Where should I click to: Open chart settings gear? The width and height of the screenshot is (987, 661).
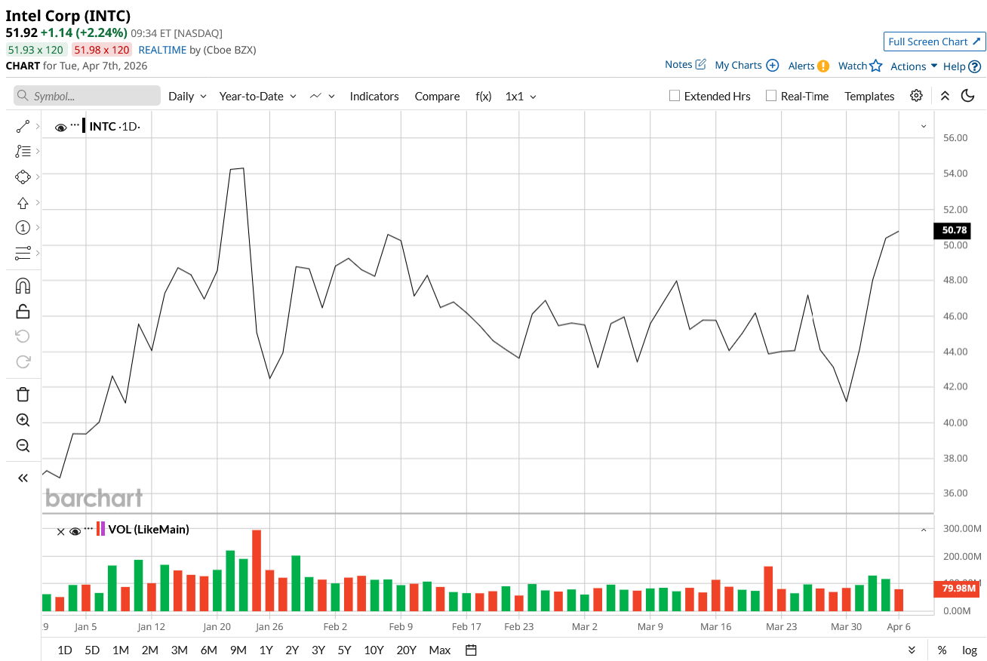coord(916,96)
